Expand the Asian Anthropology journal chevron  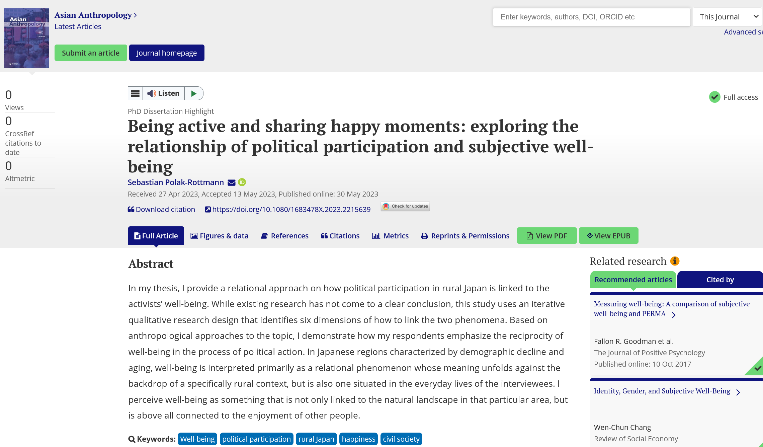(x=136, y=15)
